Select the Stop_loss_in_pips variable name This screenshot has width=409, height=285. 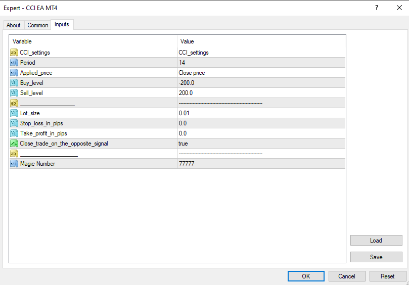(x=42, y=124)
